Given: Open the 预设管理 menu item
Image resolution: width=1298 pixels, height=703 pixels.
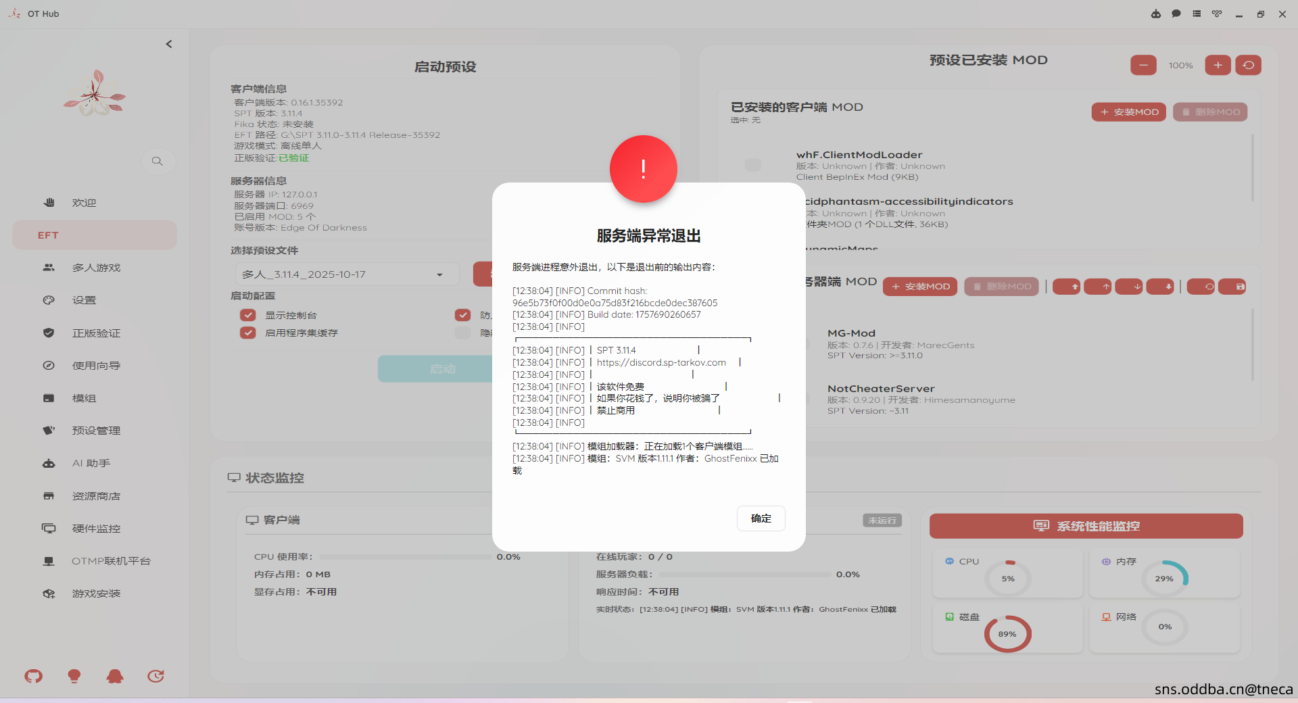Looking at the screenshot, I should tap(96, 431).
